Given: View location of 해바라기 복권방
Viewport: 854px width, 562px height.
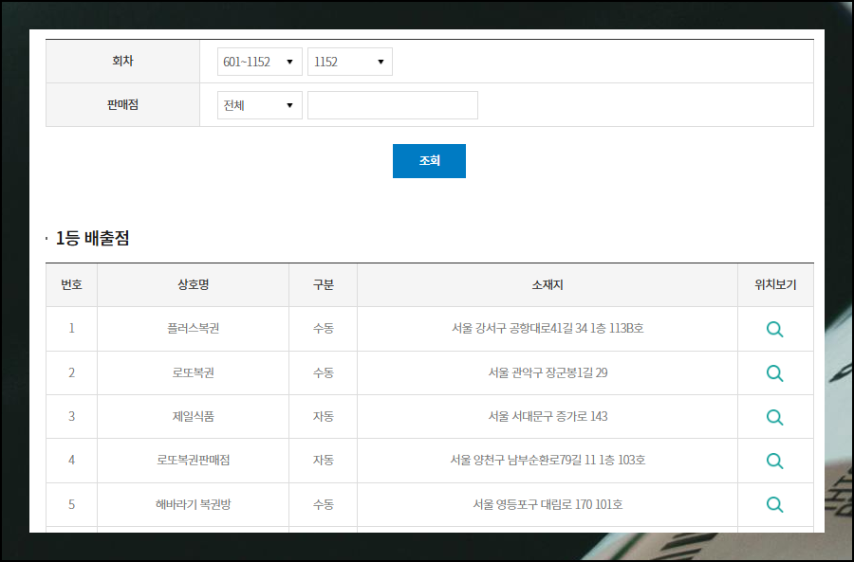Looking at the screenshot, I should click(774, 504).
